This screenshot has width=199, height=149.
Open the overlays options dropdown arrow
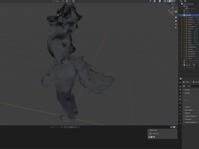pos(162,1)
